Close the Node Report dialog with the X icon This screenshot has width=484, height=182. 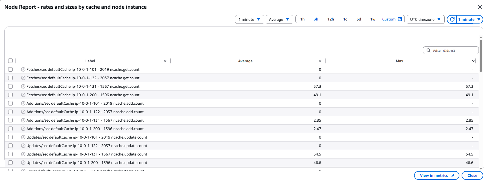pos(480,7)
